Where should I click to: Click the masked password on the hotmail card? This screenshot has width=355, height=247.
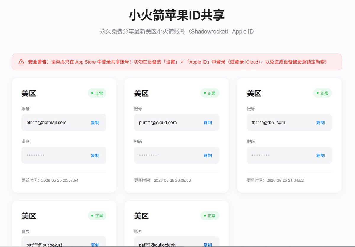35,155
